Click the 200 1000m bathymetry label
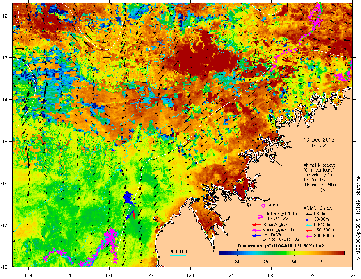The width and height of the screenshot is (361, 279). [x=181, y=252]
